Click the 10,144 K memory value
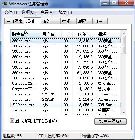 (x=85, y=110)
